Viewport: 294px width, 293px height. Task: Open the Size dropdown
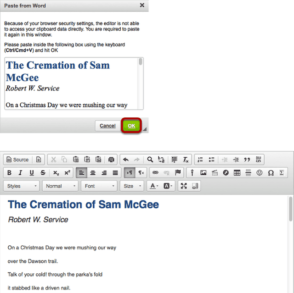point(132,186)
